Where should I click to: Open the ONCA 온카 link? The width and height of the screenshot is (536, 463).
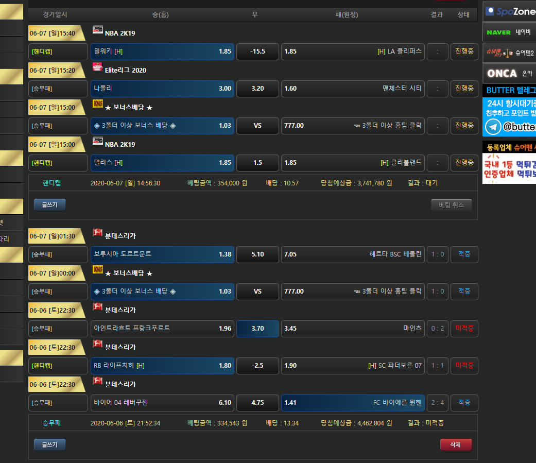click(509, 73)
